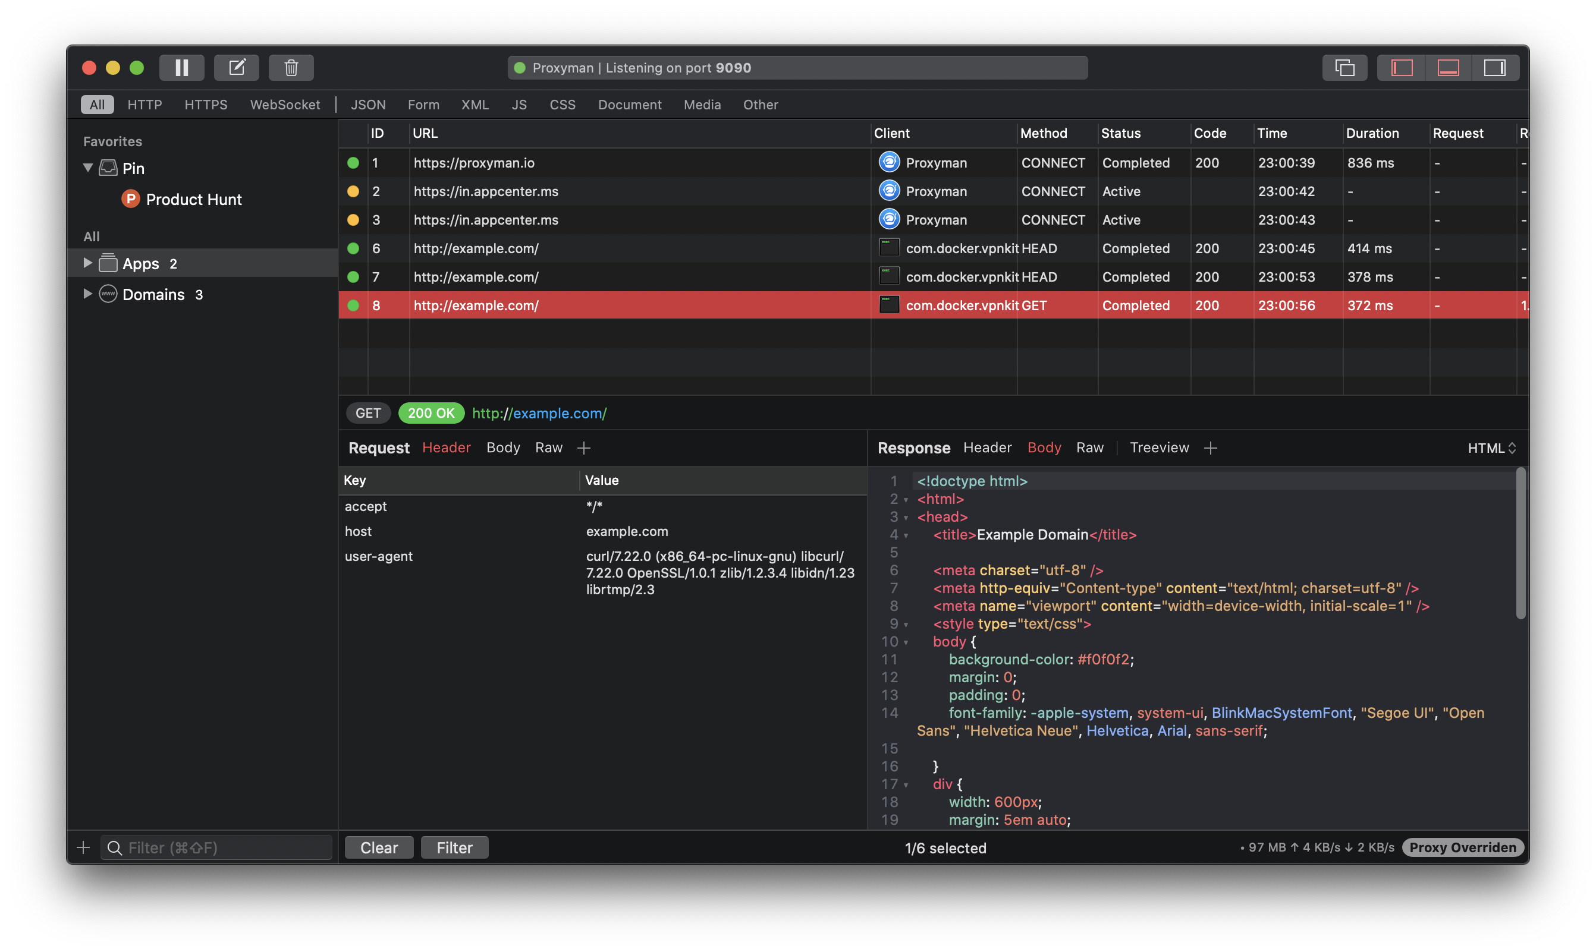
Task: Click the plus icon left of the filter field
Action: tap(83, 847)
